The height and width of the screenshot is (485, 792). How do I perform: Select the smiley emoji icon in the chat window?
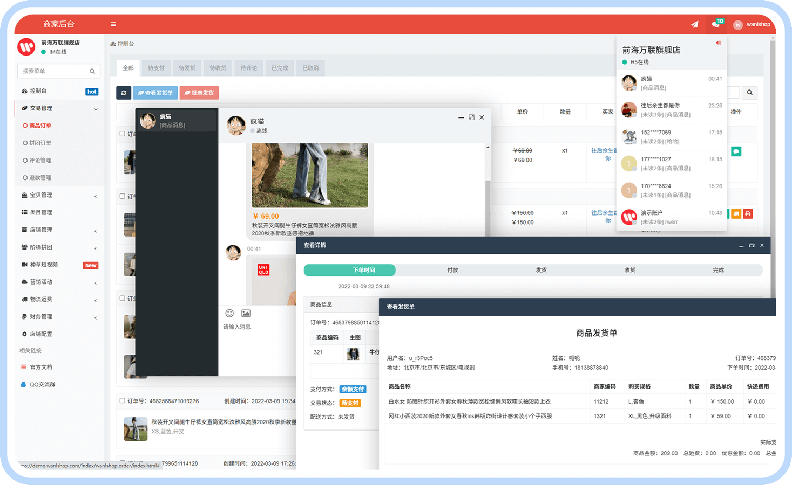(229, 313)
